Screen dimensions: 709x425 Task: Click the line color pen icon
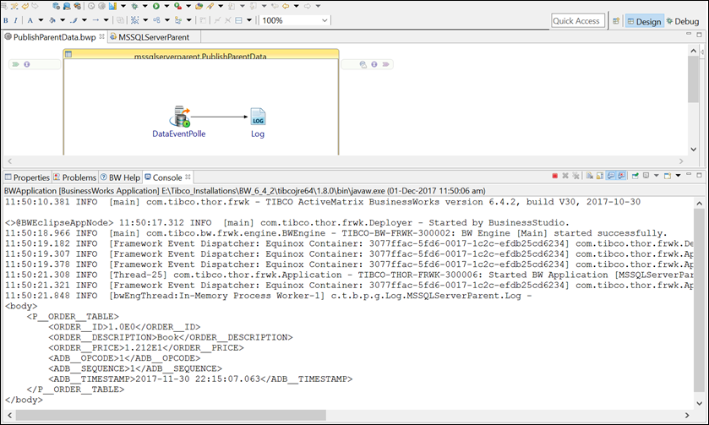(74, 20)
